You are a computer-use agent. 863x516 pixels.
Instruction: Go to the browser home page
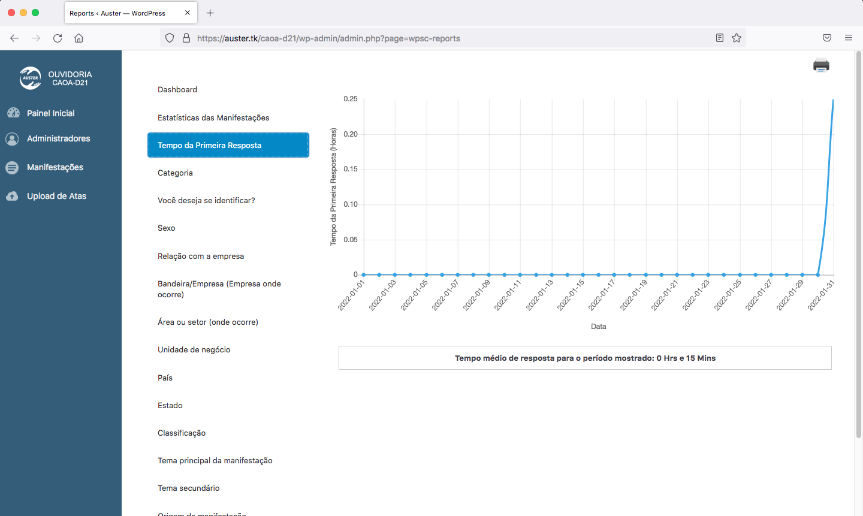pyautogui.click(x=79, y=38)
